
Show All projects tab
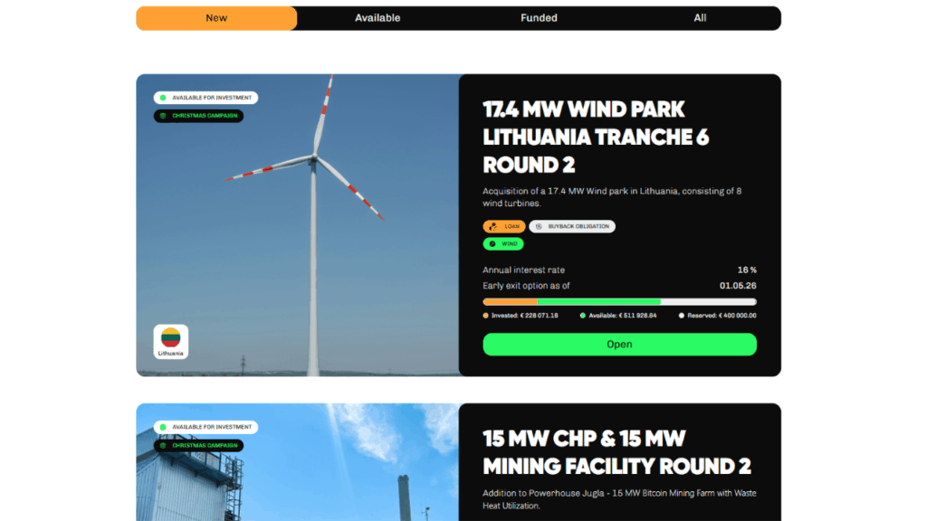(700, 18)
